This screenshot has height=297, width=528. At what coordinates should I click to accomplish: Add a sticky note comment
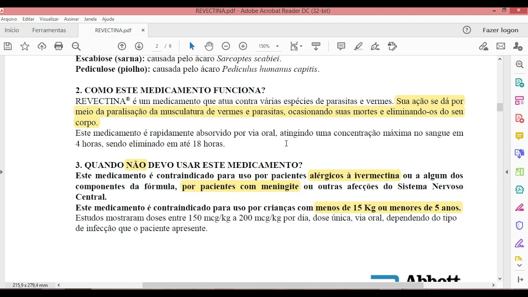click(341, 46)
